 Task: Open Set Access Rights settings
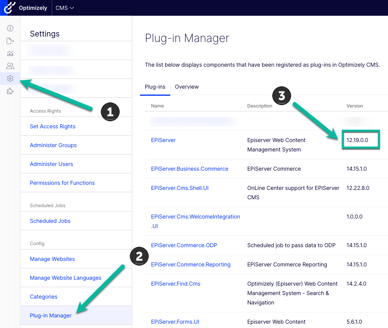pyautogui.click(x=53, y=126)
